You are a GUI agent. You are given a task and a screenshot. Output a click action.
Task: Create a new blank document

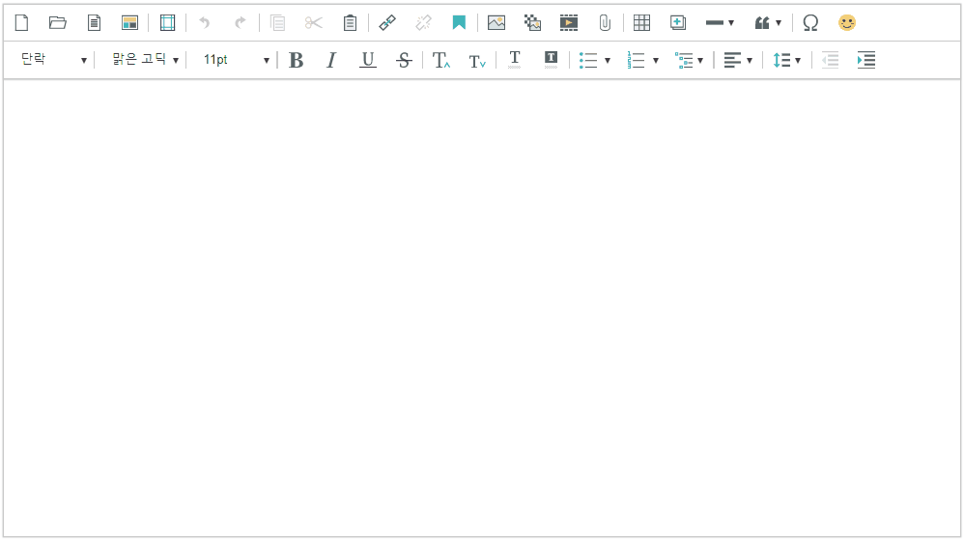point(21,22)
